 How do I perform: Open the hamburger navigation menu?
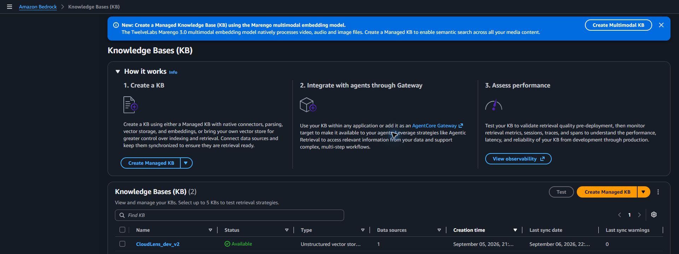pos(10,7)
